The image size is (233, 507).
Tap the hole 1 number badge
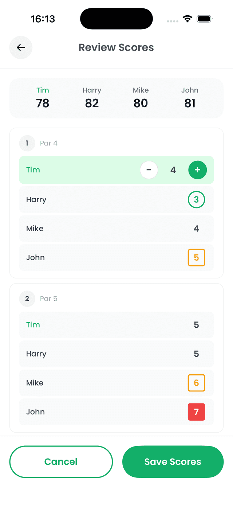[27, 143]
